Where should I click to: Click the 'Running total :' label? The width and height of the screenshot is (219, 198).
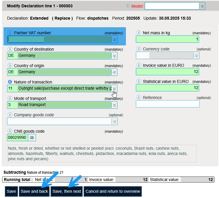18,180
